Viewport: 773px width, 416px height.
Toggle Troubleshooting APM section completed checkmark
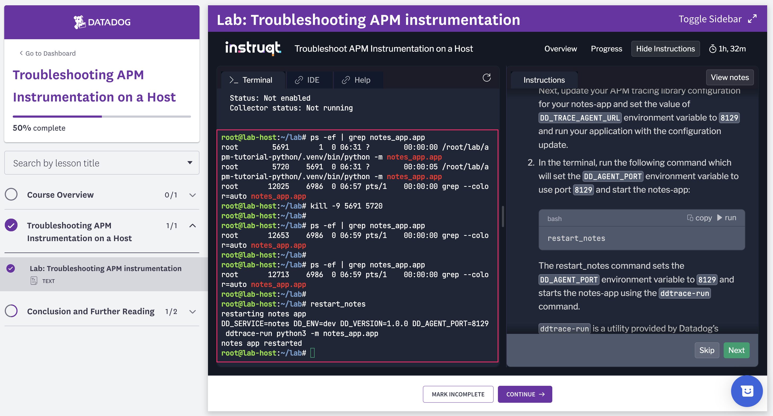click(x=11, y=225)
